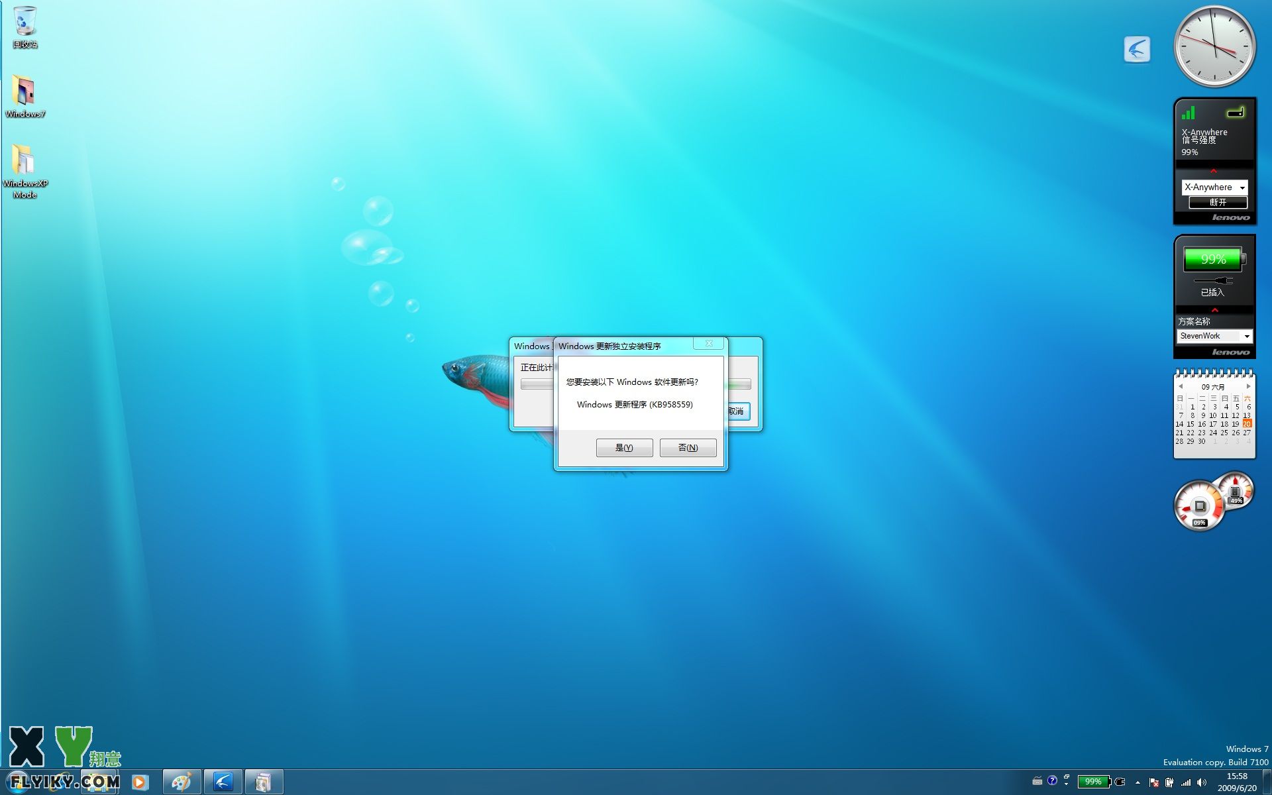Open the StevenWork power plan dropdown
The image size is (1272, 795).
(1215, 336)
